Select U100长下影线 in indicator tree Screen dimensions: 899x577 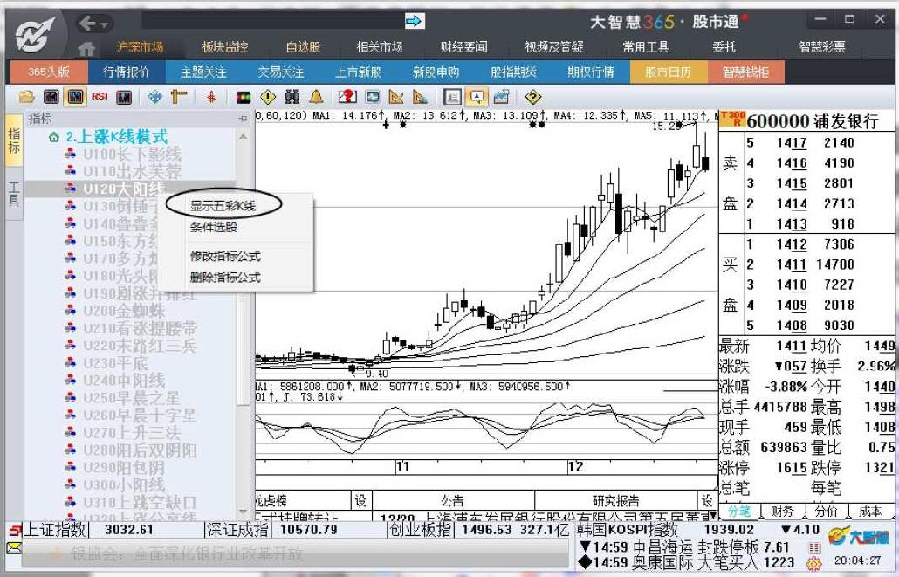(132, 154)
